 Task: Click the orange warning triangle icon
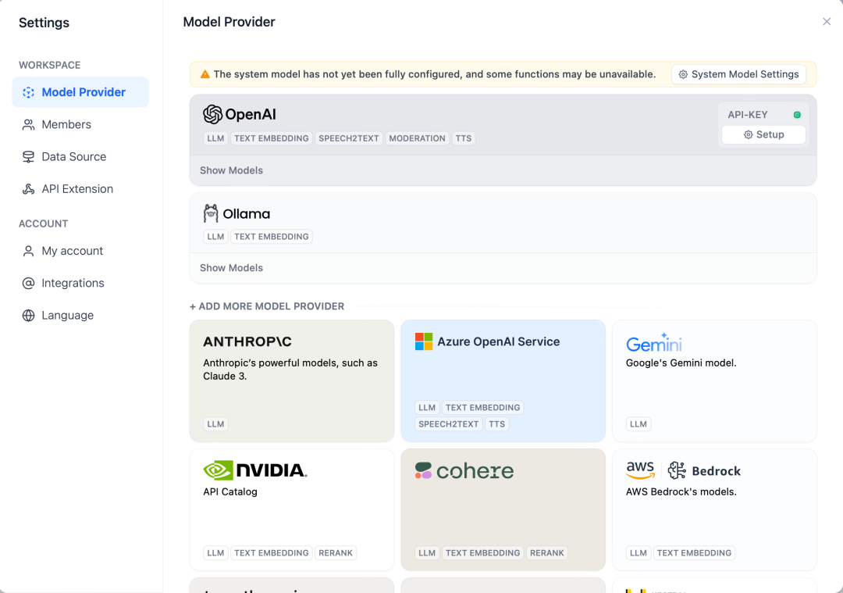coord(205,74)
